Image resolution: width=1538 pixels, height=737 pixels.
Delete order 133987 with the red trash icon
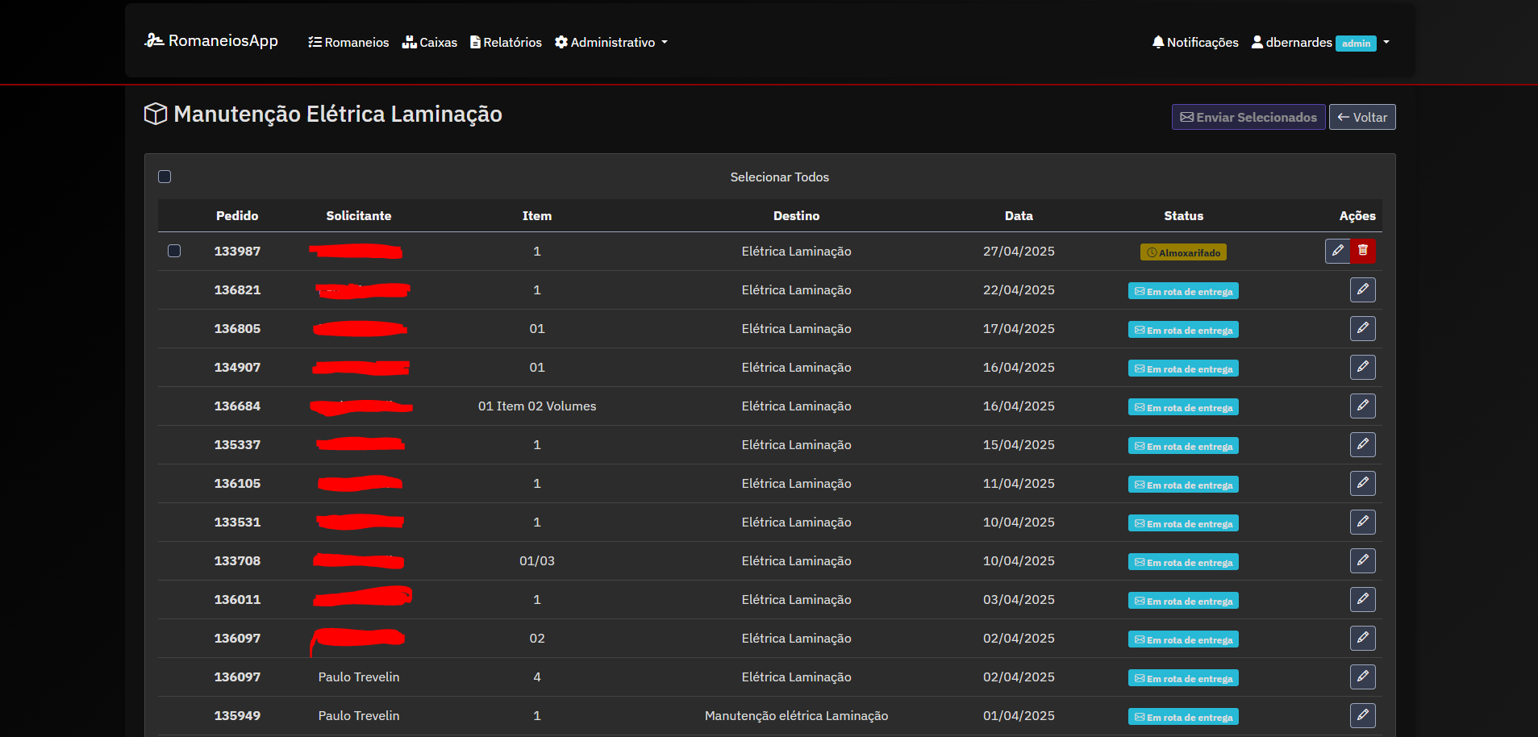[1363, 251]
